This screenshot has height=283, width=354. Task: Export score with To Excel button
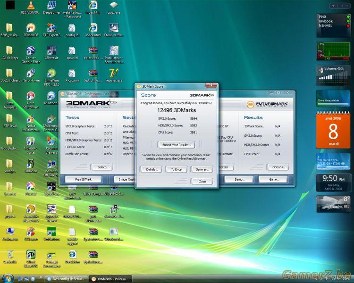click(x=177, y=169)
